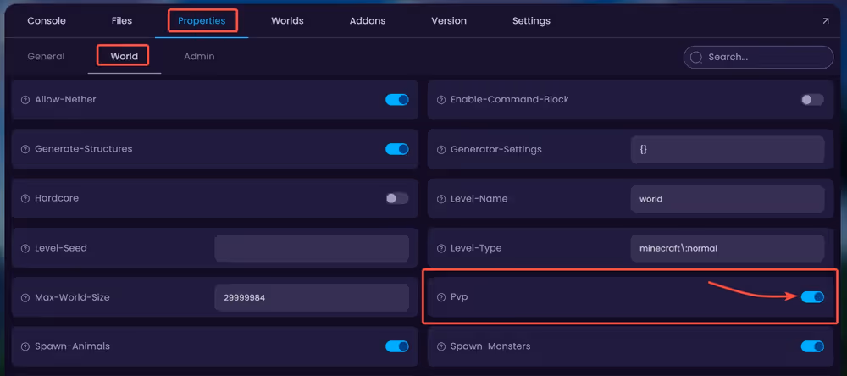This screenshot has height=376, width=847.
Task: Toggle Allow-Nether off
Action: coord(396,100)
